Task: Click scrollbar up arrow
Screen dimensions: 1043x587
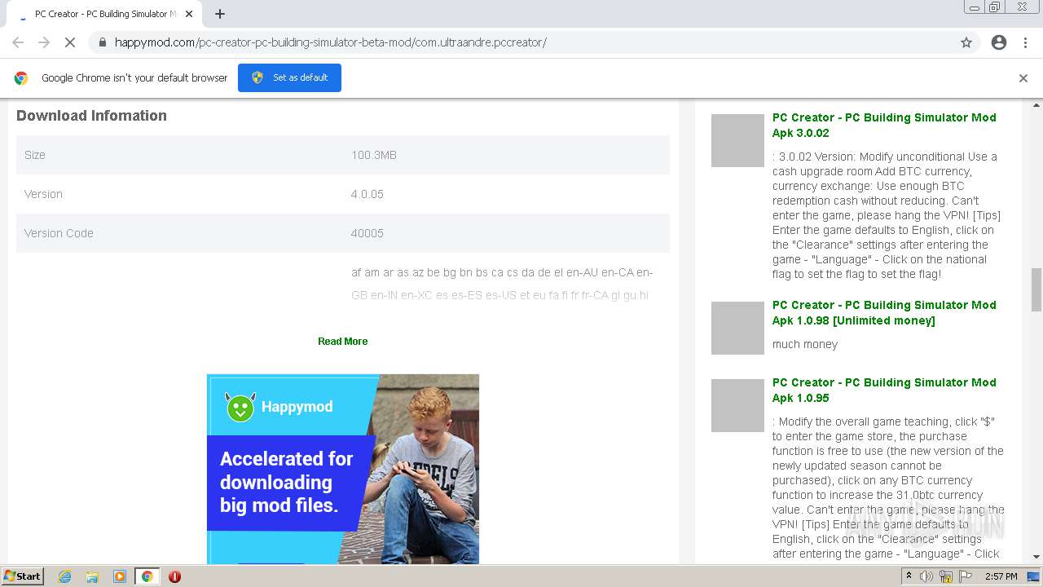Action: point(1036,105)
